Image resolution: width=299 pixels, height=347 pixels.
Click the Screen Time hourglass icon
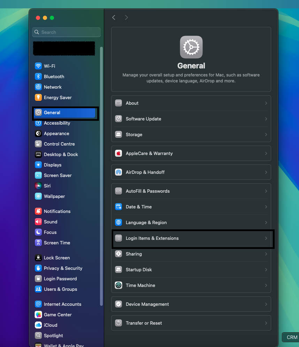(x=38, y=243)
